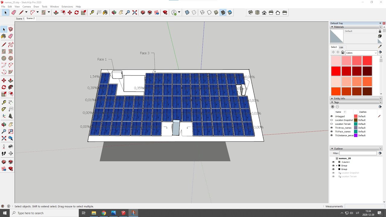Open 3D Warehouse from the top toolbar
The height and width of the screenshot is (217, 386).
[x=143, y=12]
